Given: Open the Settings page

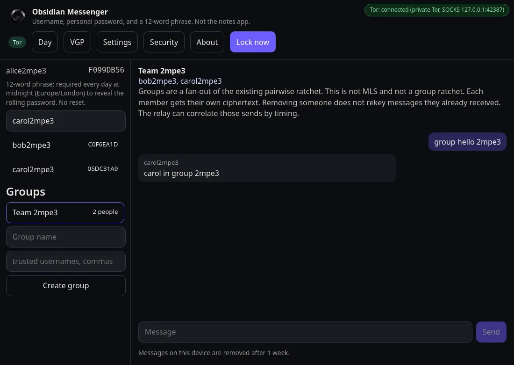Looking at the screenshot, I should point(117,42).
